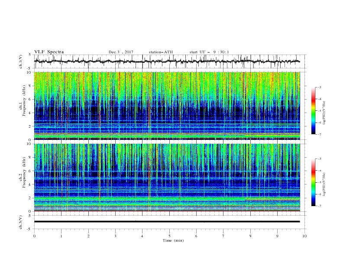The width and height of the screenshot is (343, 265).
Task: Select the date text "Dec. 3 , 2017"
Action: point(121,52)
